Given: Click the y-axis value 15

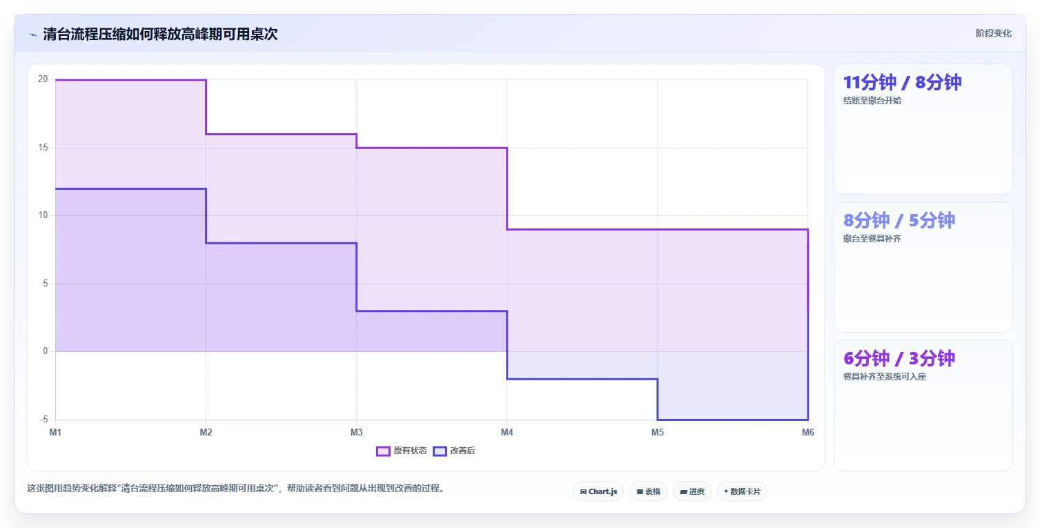Looking at the screenshot, I should pyautogui.click(x=43, y=148).
